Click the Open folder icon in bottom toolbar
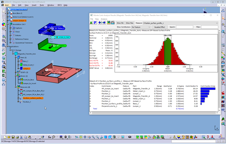Viewport: 226px width, 144px height. (9, 137)
